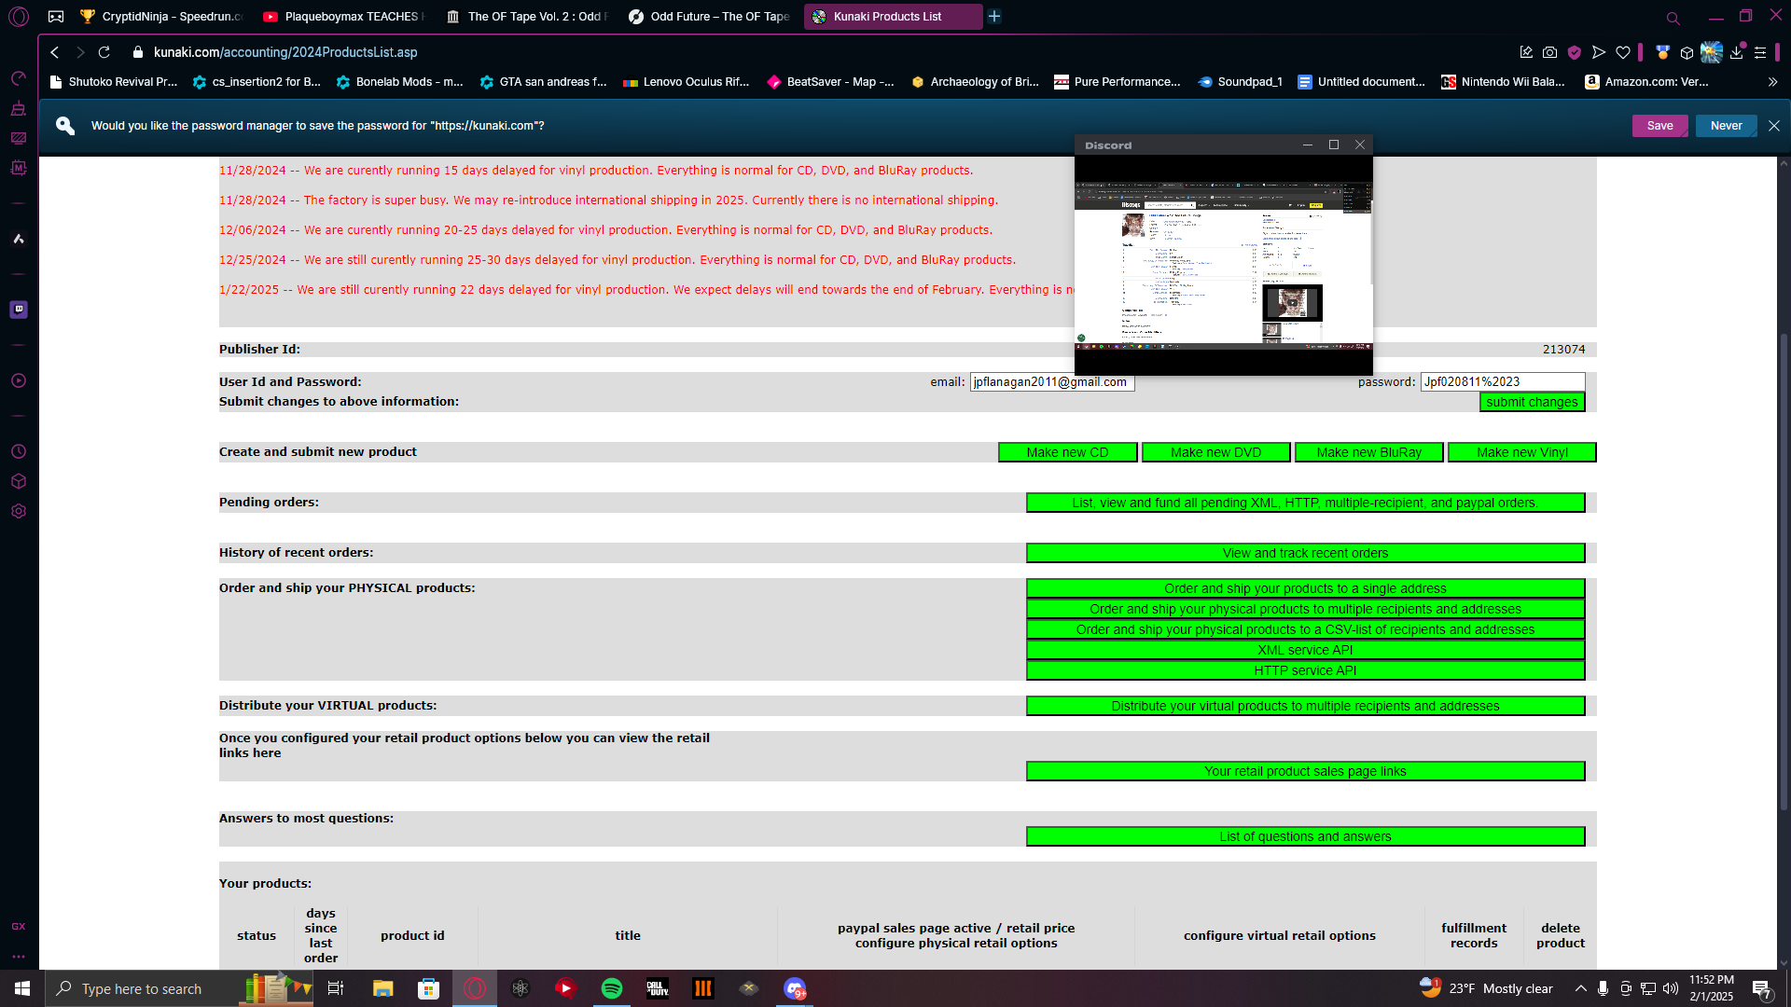Click the Twitch icon in sidebar
Viewport: 1791px width, 1007px height.
point(19,310)
